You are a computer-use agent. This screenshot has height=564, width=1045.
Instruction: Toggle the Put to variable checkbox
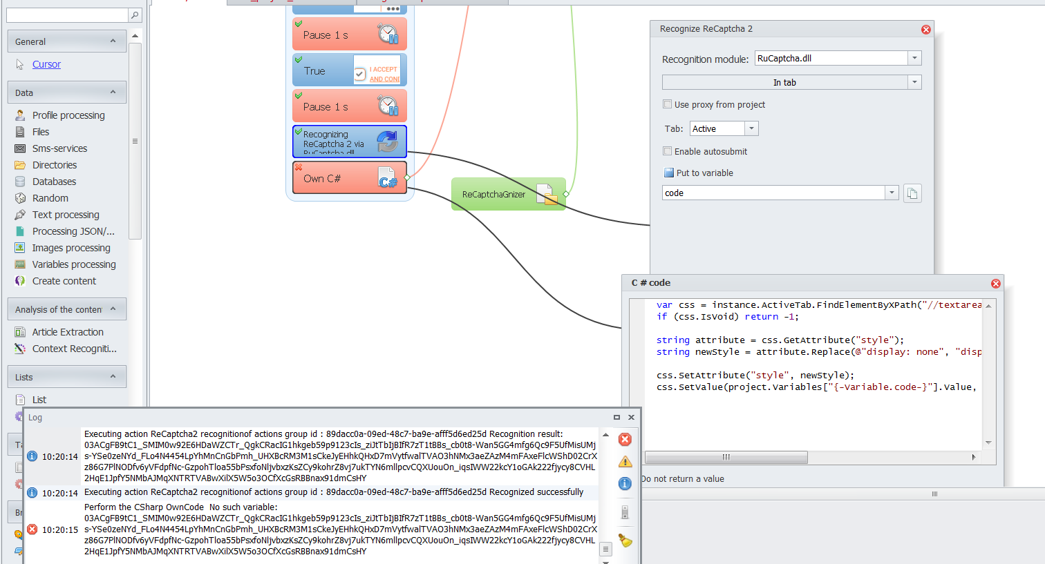(668, 173)
